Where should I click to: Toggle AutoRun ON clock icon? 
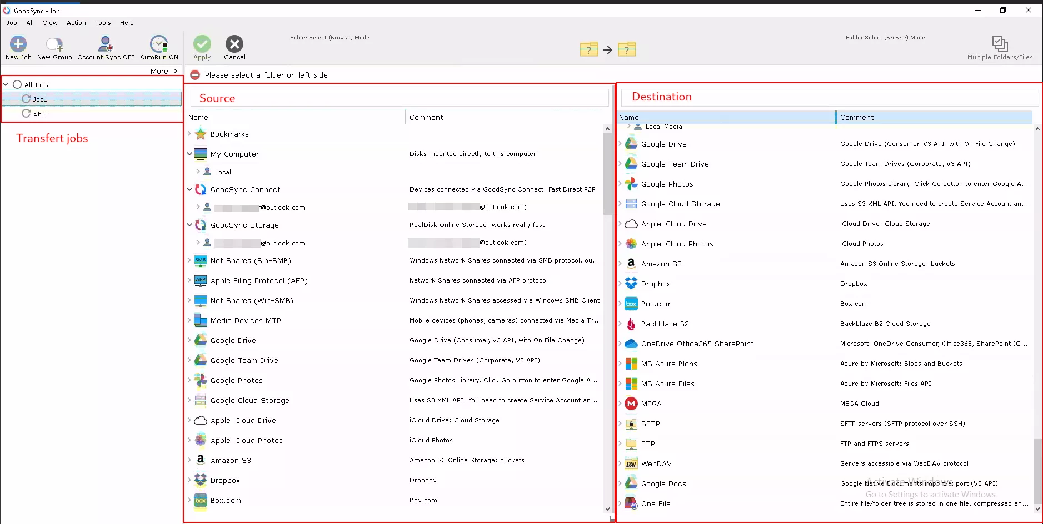click(159, 44)
